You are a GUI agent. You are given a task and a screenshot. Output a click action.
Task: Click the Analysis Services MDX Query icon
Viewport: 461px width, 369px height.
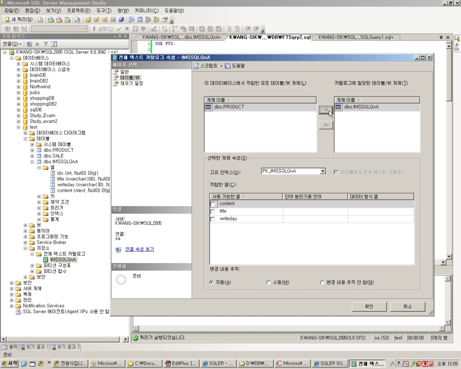pos(50,20)
